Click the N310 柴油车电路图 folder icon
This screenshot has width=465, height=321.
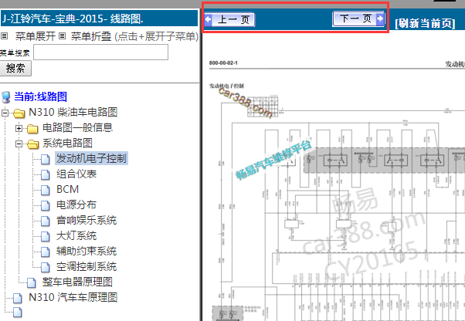pyautogui.click(x=19, y=113)
